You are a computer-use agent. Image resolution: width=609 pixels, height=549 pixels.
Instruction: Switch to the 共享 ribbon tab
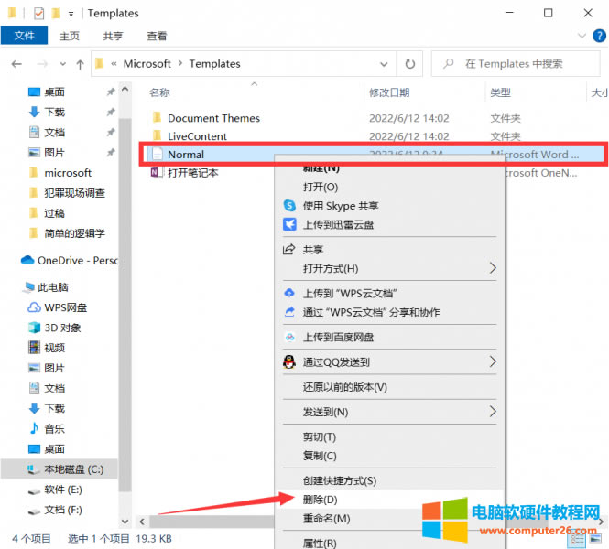(x=113, y=36)
